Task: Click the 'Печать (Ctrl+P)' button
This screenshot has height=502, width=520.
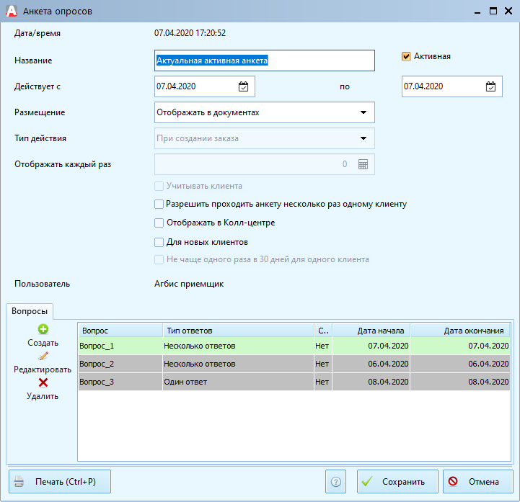Action: (60, 481)
